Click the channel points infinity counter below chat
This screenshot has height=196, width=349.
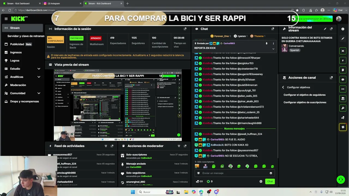199,181
